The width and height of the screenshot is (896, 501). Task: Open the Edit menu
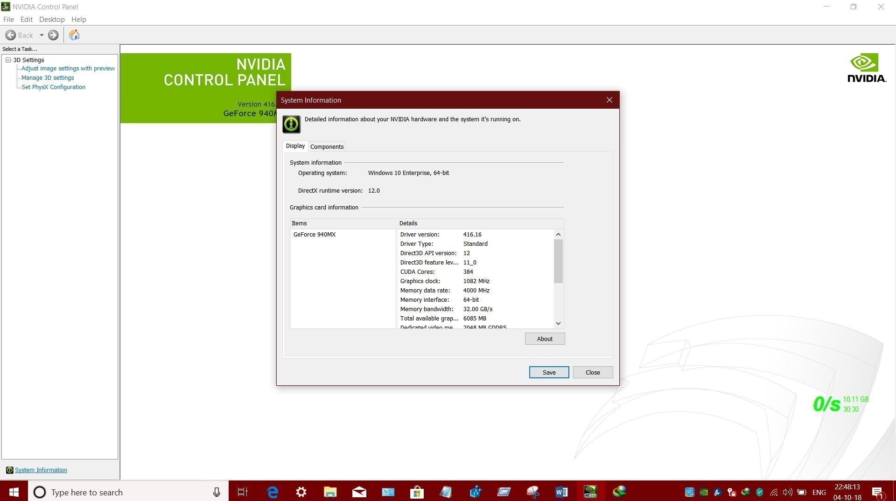coord(26,20)
